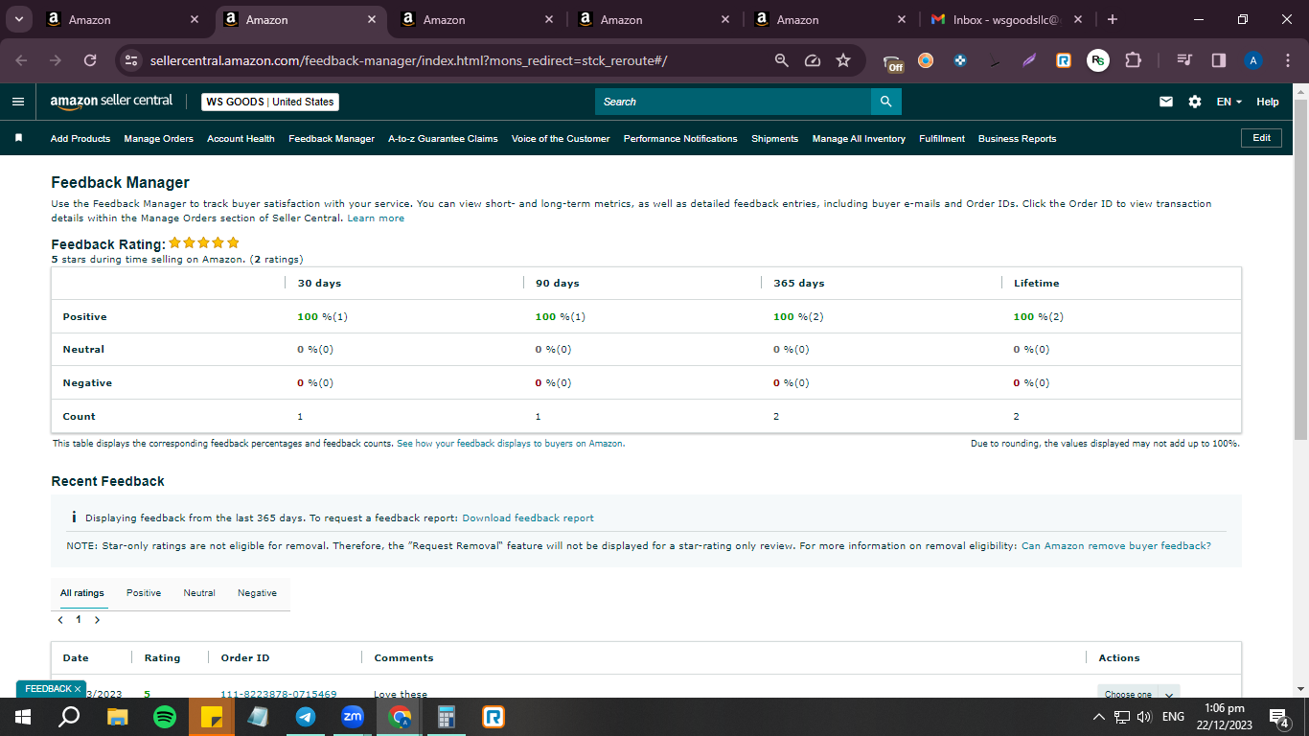This screenshot has width=1309, height=736.
Task: Open the Seller Central hamburger menu
Action: click(x=18, y=102)
